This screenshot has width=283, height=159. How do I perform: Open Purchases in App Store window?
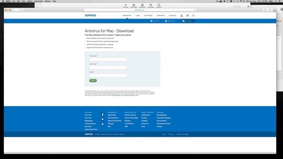(x=151, y=6)
